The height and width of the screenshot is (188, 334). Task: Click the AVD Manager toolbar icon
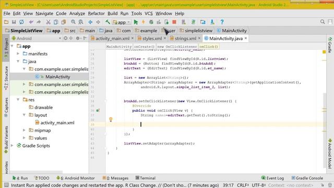[184, 22]
